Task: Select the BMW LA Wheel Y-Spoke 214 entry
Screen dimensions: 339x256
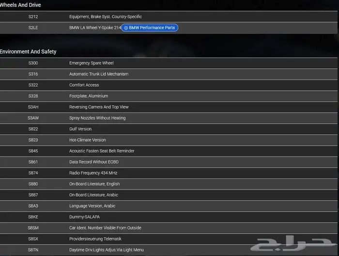Action: [94, 28]
